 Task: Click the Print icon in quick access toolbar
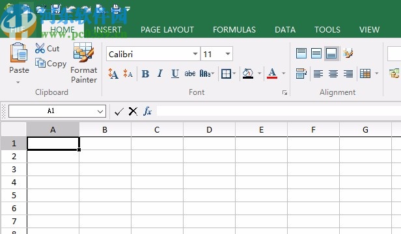tap(117, 9)
